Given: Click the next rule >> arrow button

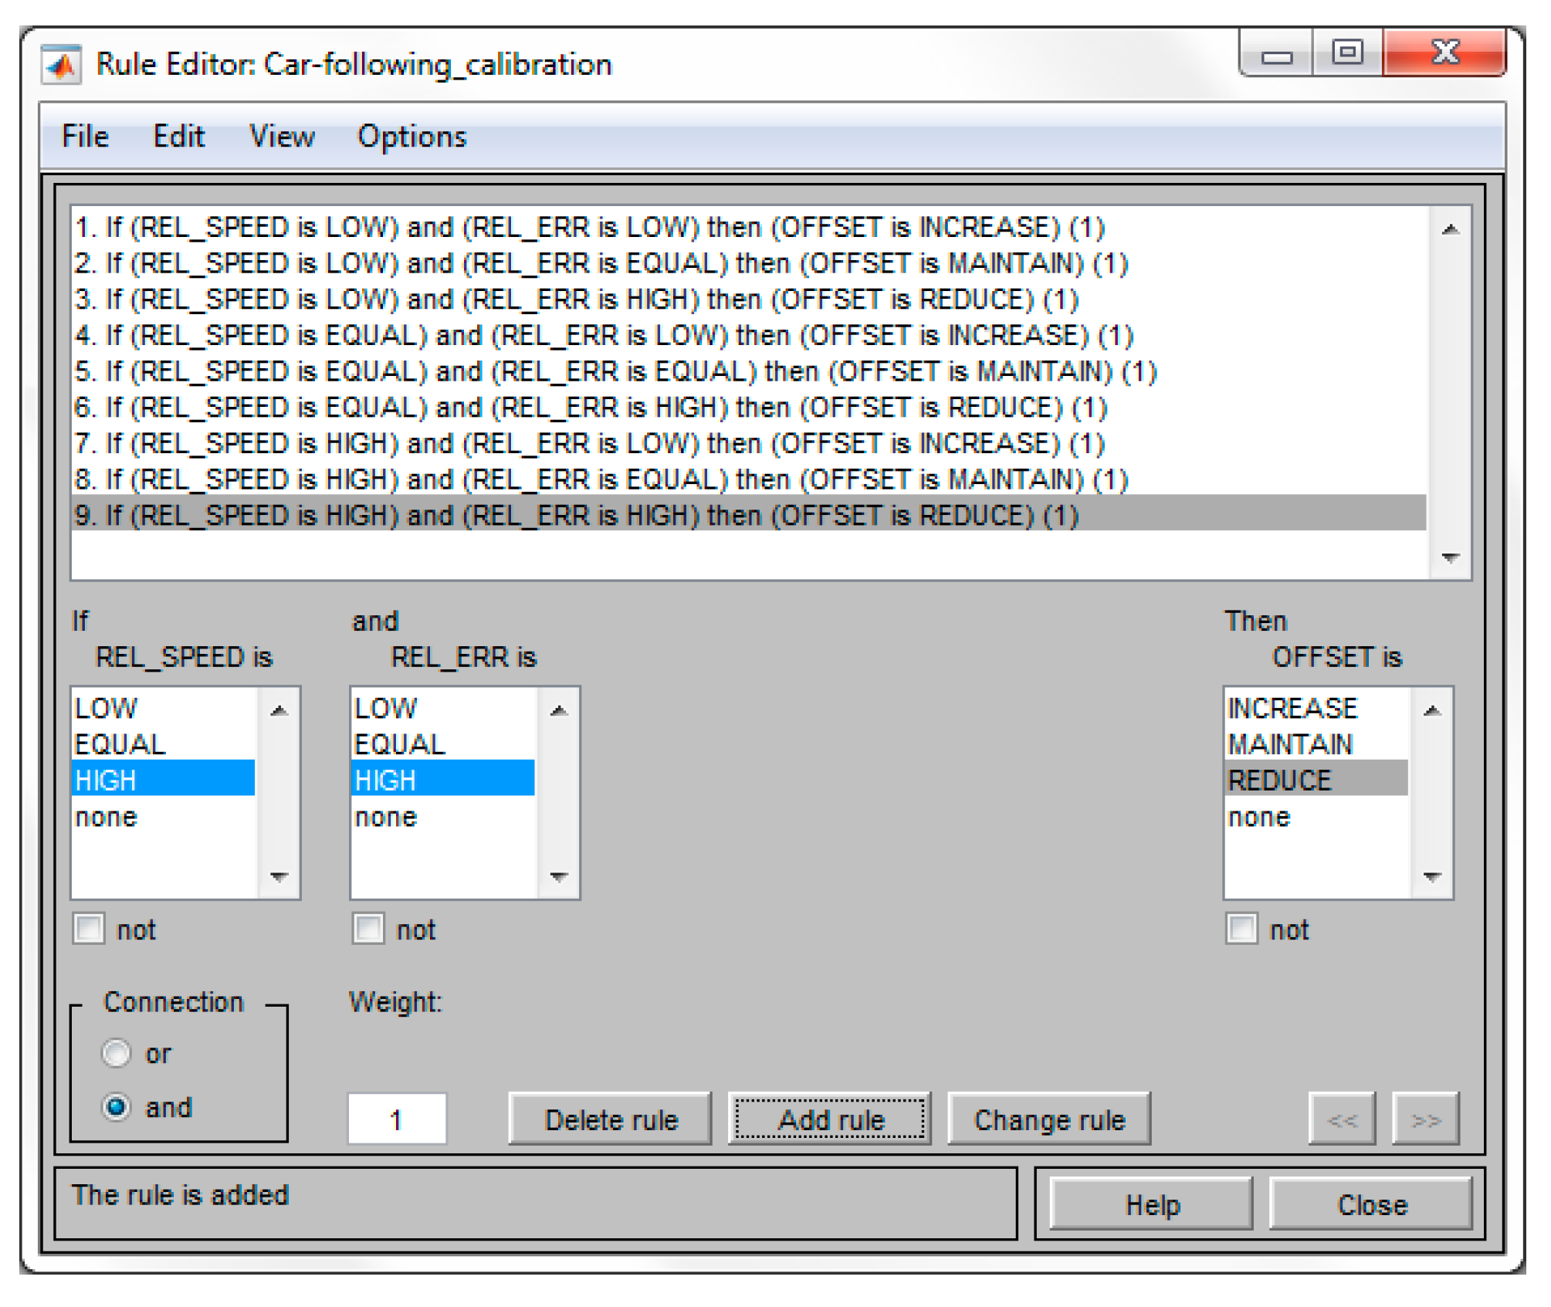Looking at the screenshot, I should [x=1425, y=1119].
